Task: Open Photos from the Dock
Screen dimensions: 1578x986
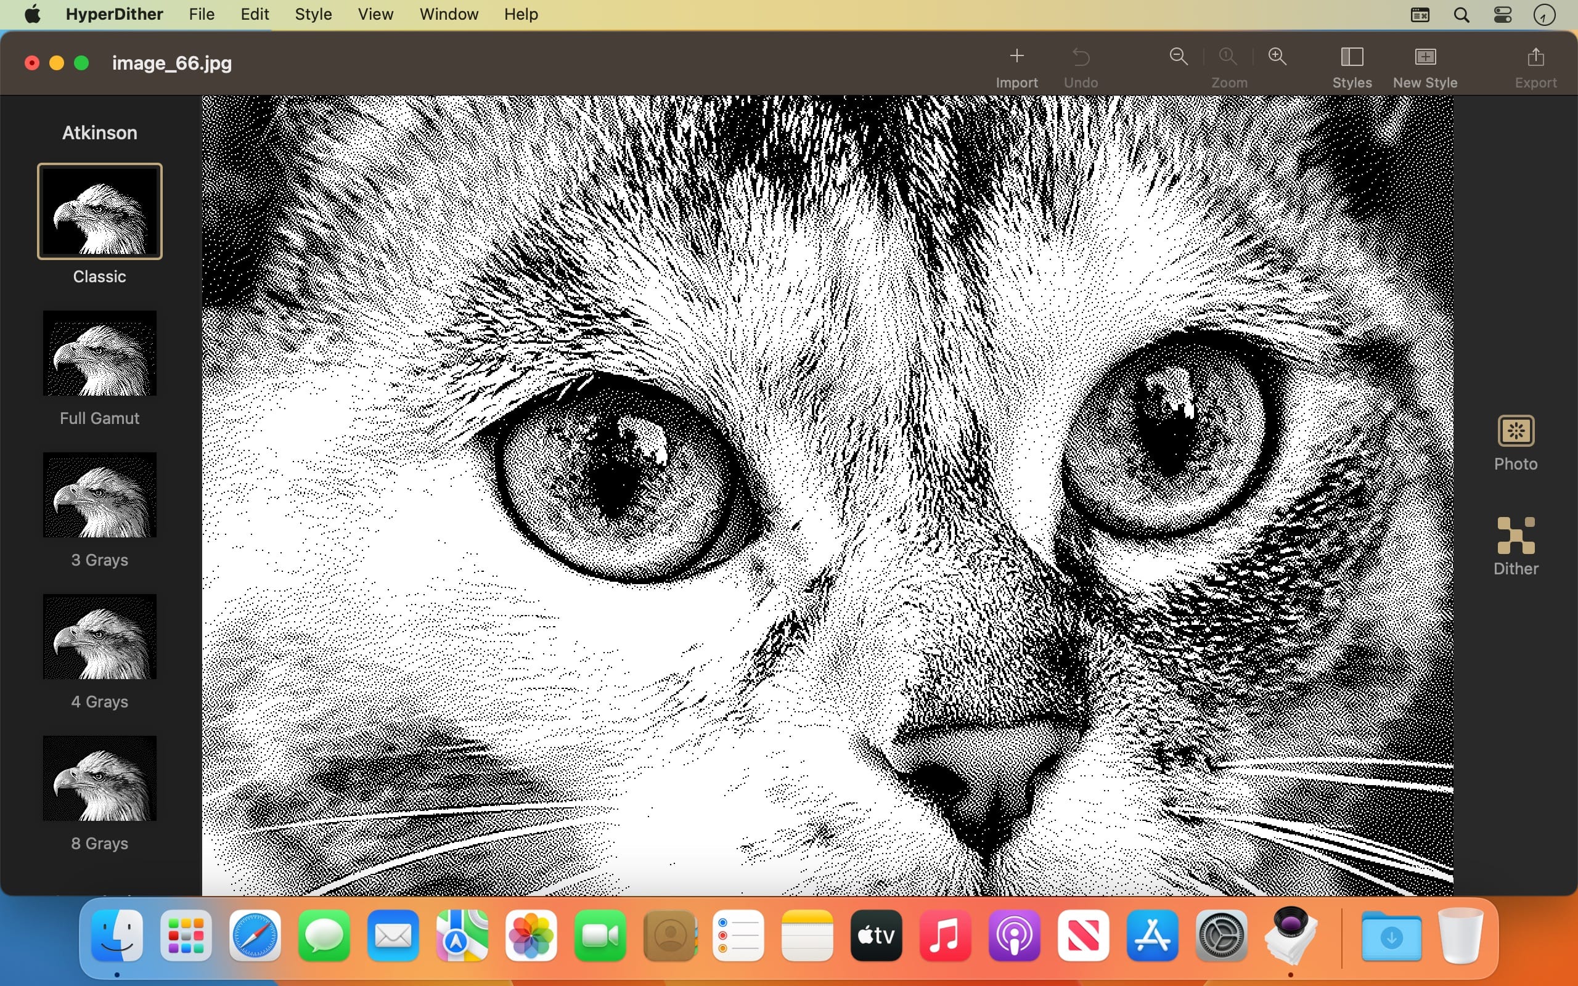Action: click(x=531, y=935)
